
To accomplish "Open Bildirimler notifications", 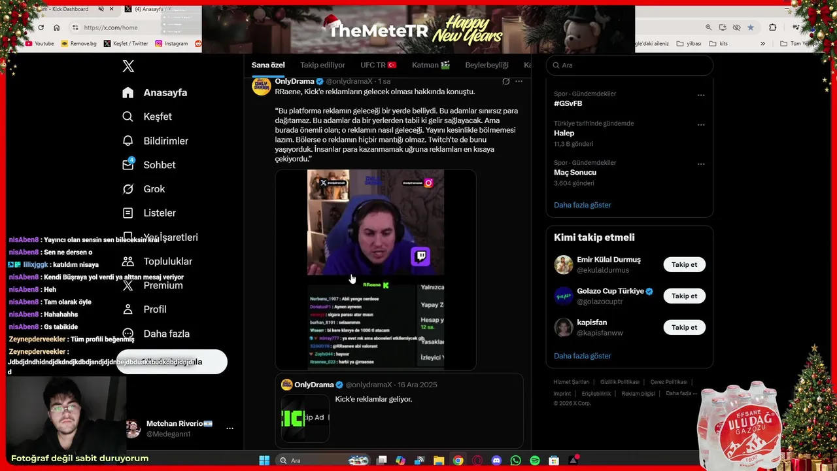I will (x=156, y=141).
